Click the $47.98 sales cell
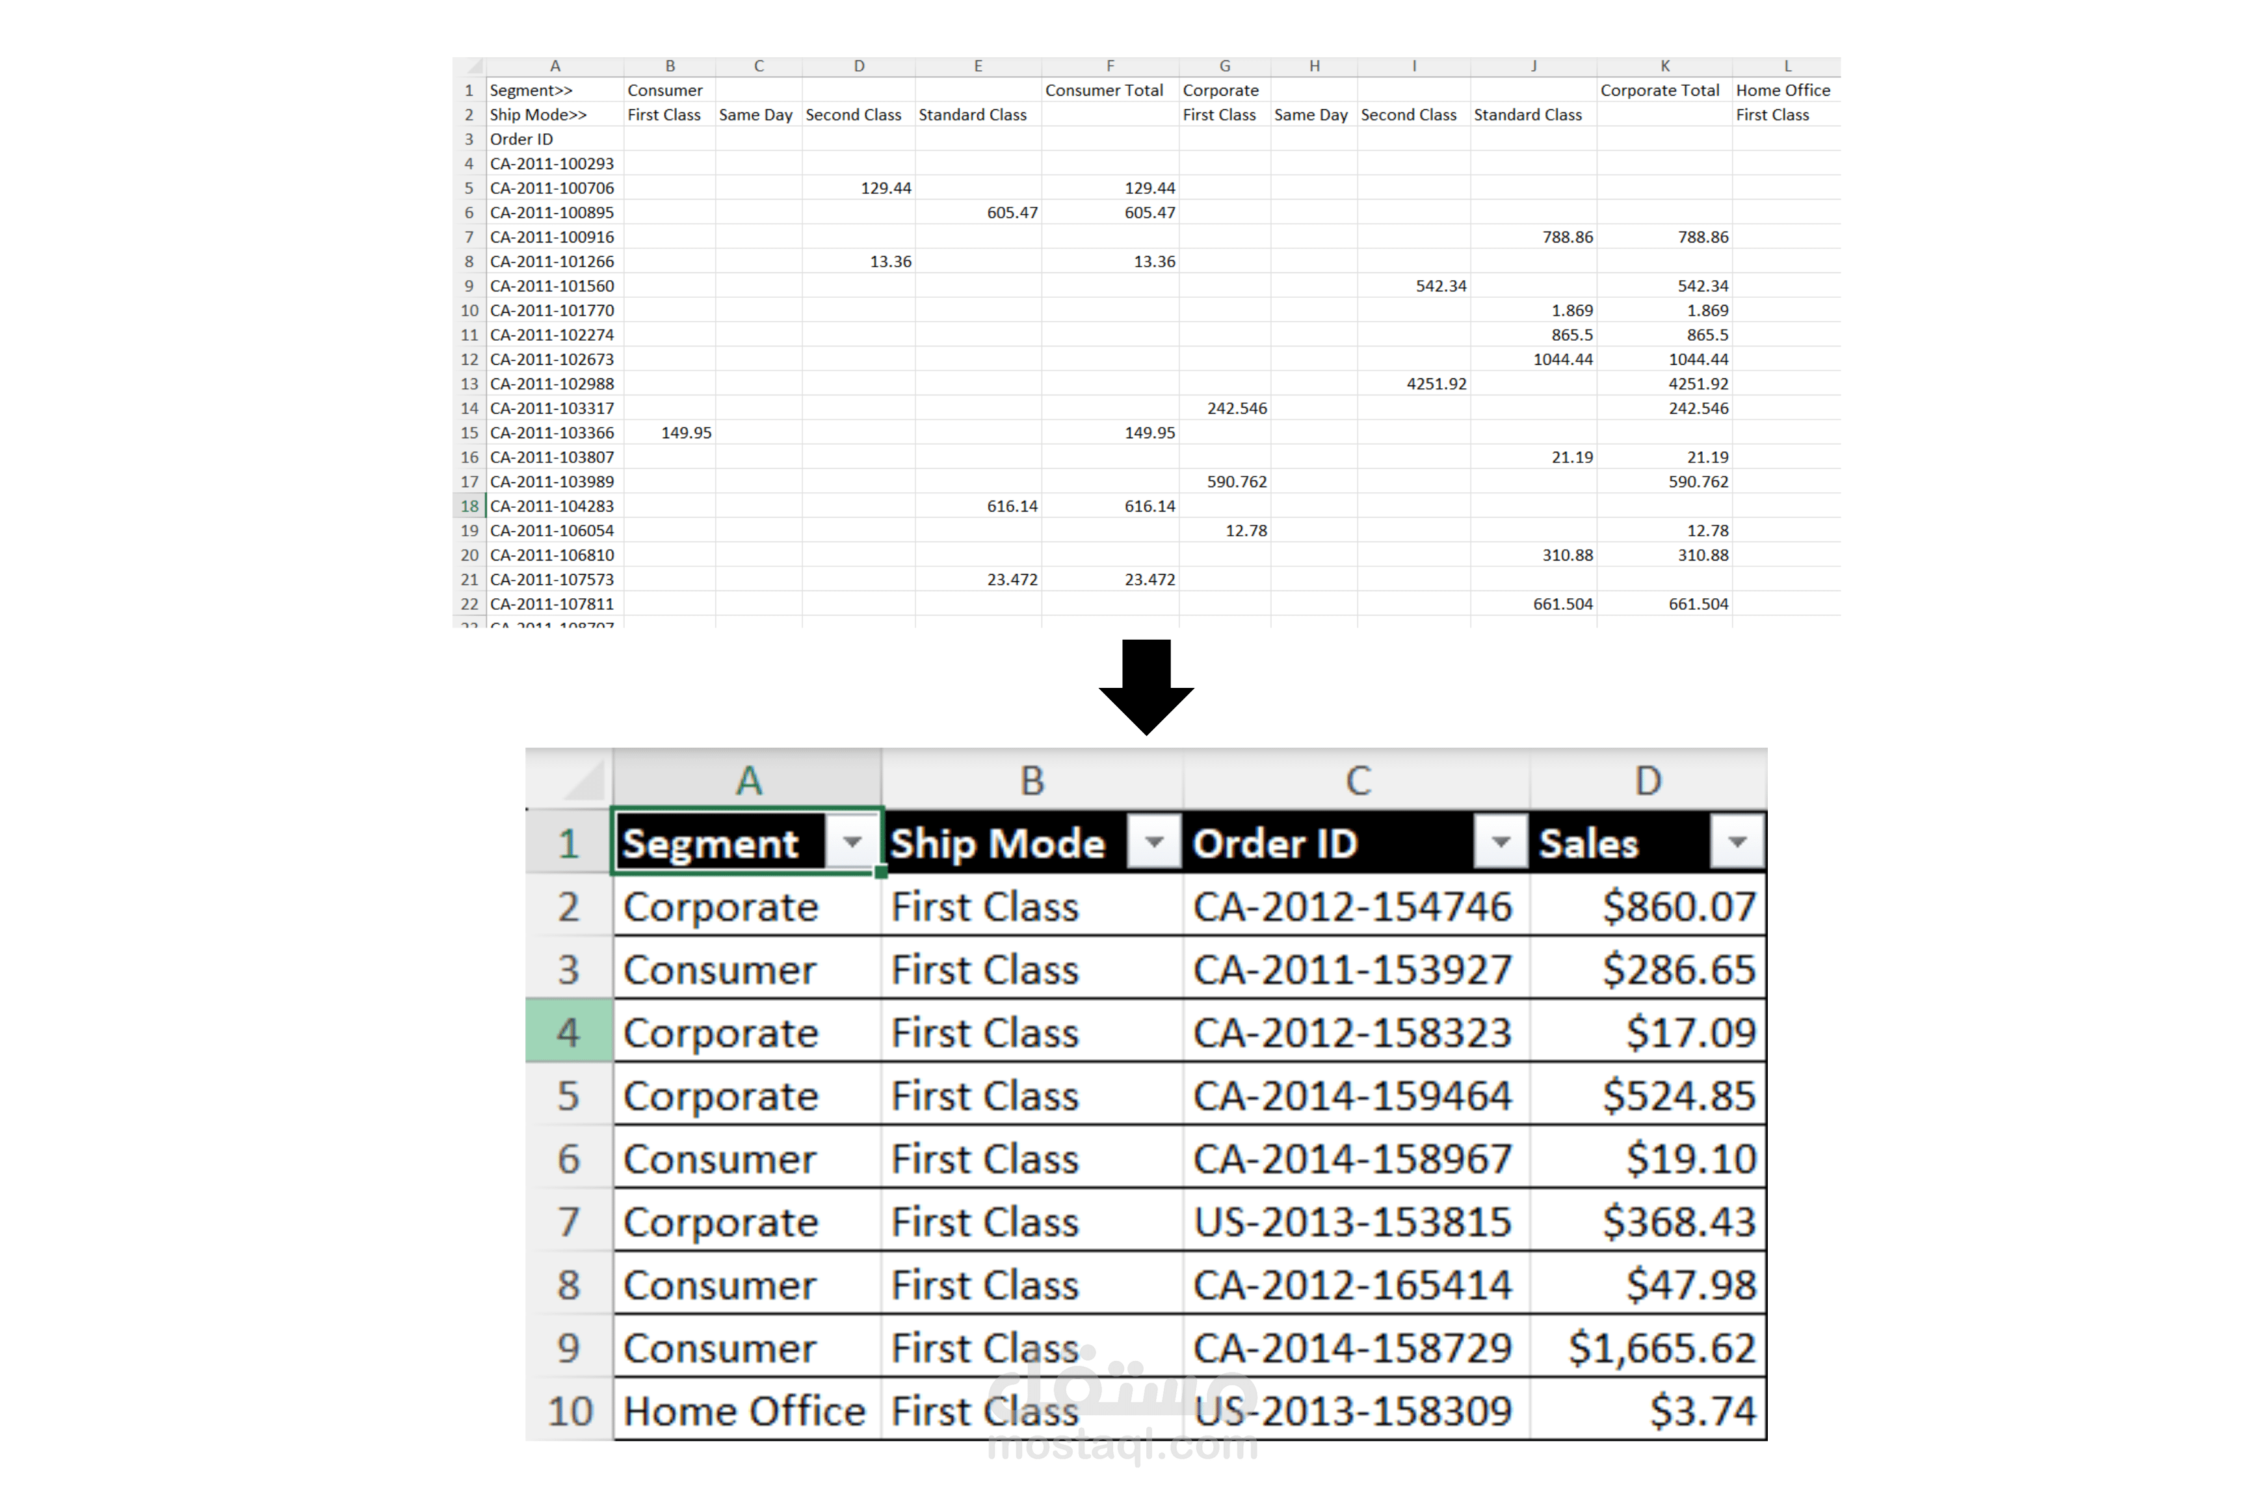The height and width of the screenshot is (1498, 2247). pos(1648,1284)
